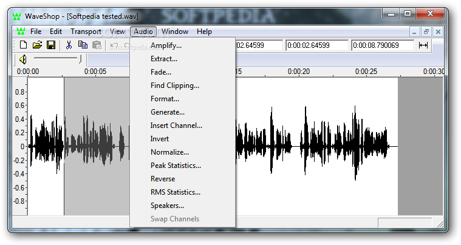Screen dimensions: 461x245
Task: Click the 0:00:20 ruler mark
Action: pyautogui.click(x=299, y=72)
